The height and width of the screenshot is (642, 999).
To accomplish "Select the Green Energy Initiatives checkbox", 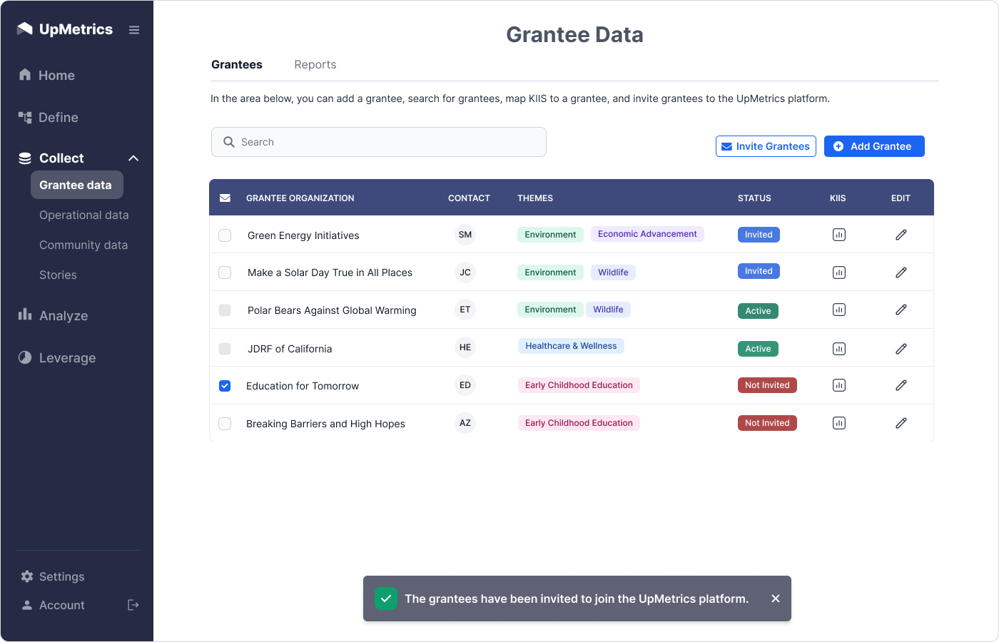I will click(225, 235).
